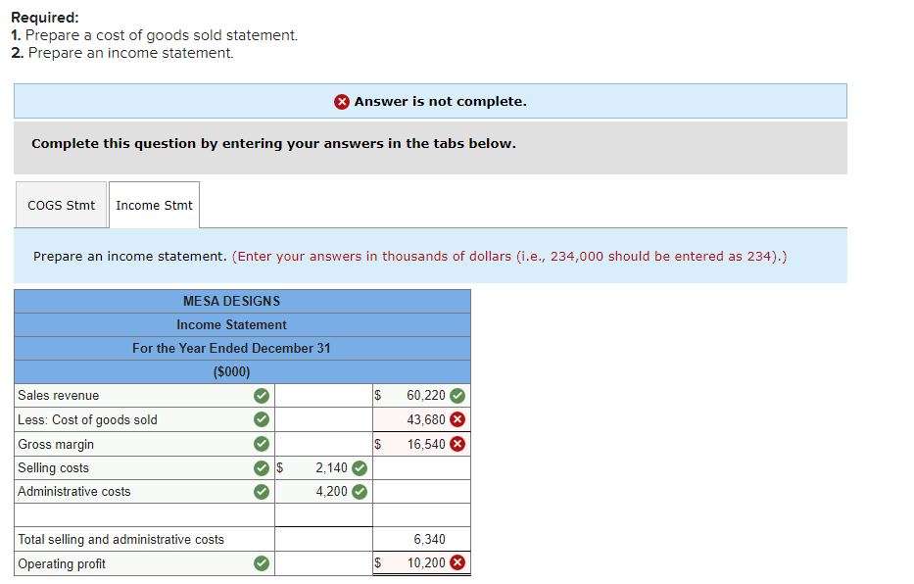Image resolution: width=914 pixels, height=584 pixels.
Task: Click the empty label cell below Administrative costs
Action: pyautogui.click(x=145, y=515)
